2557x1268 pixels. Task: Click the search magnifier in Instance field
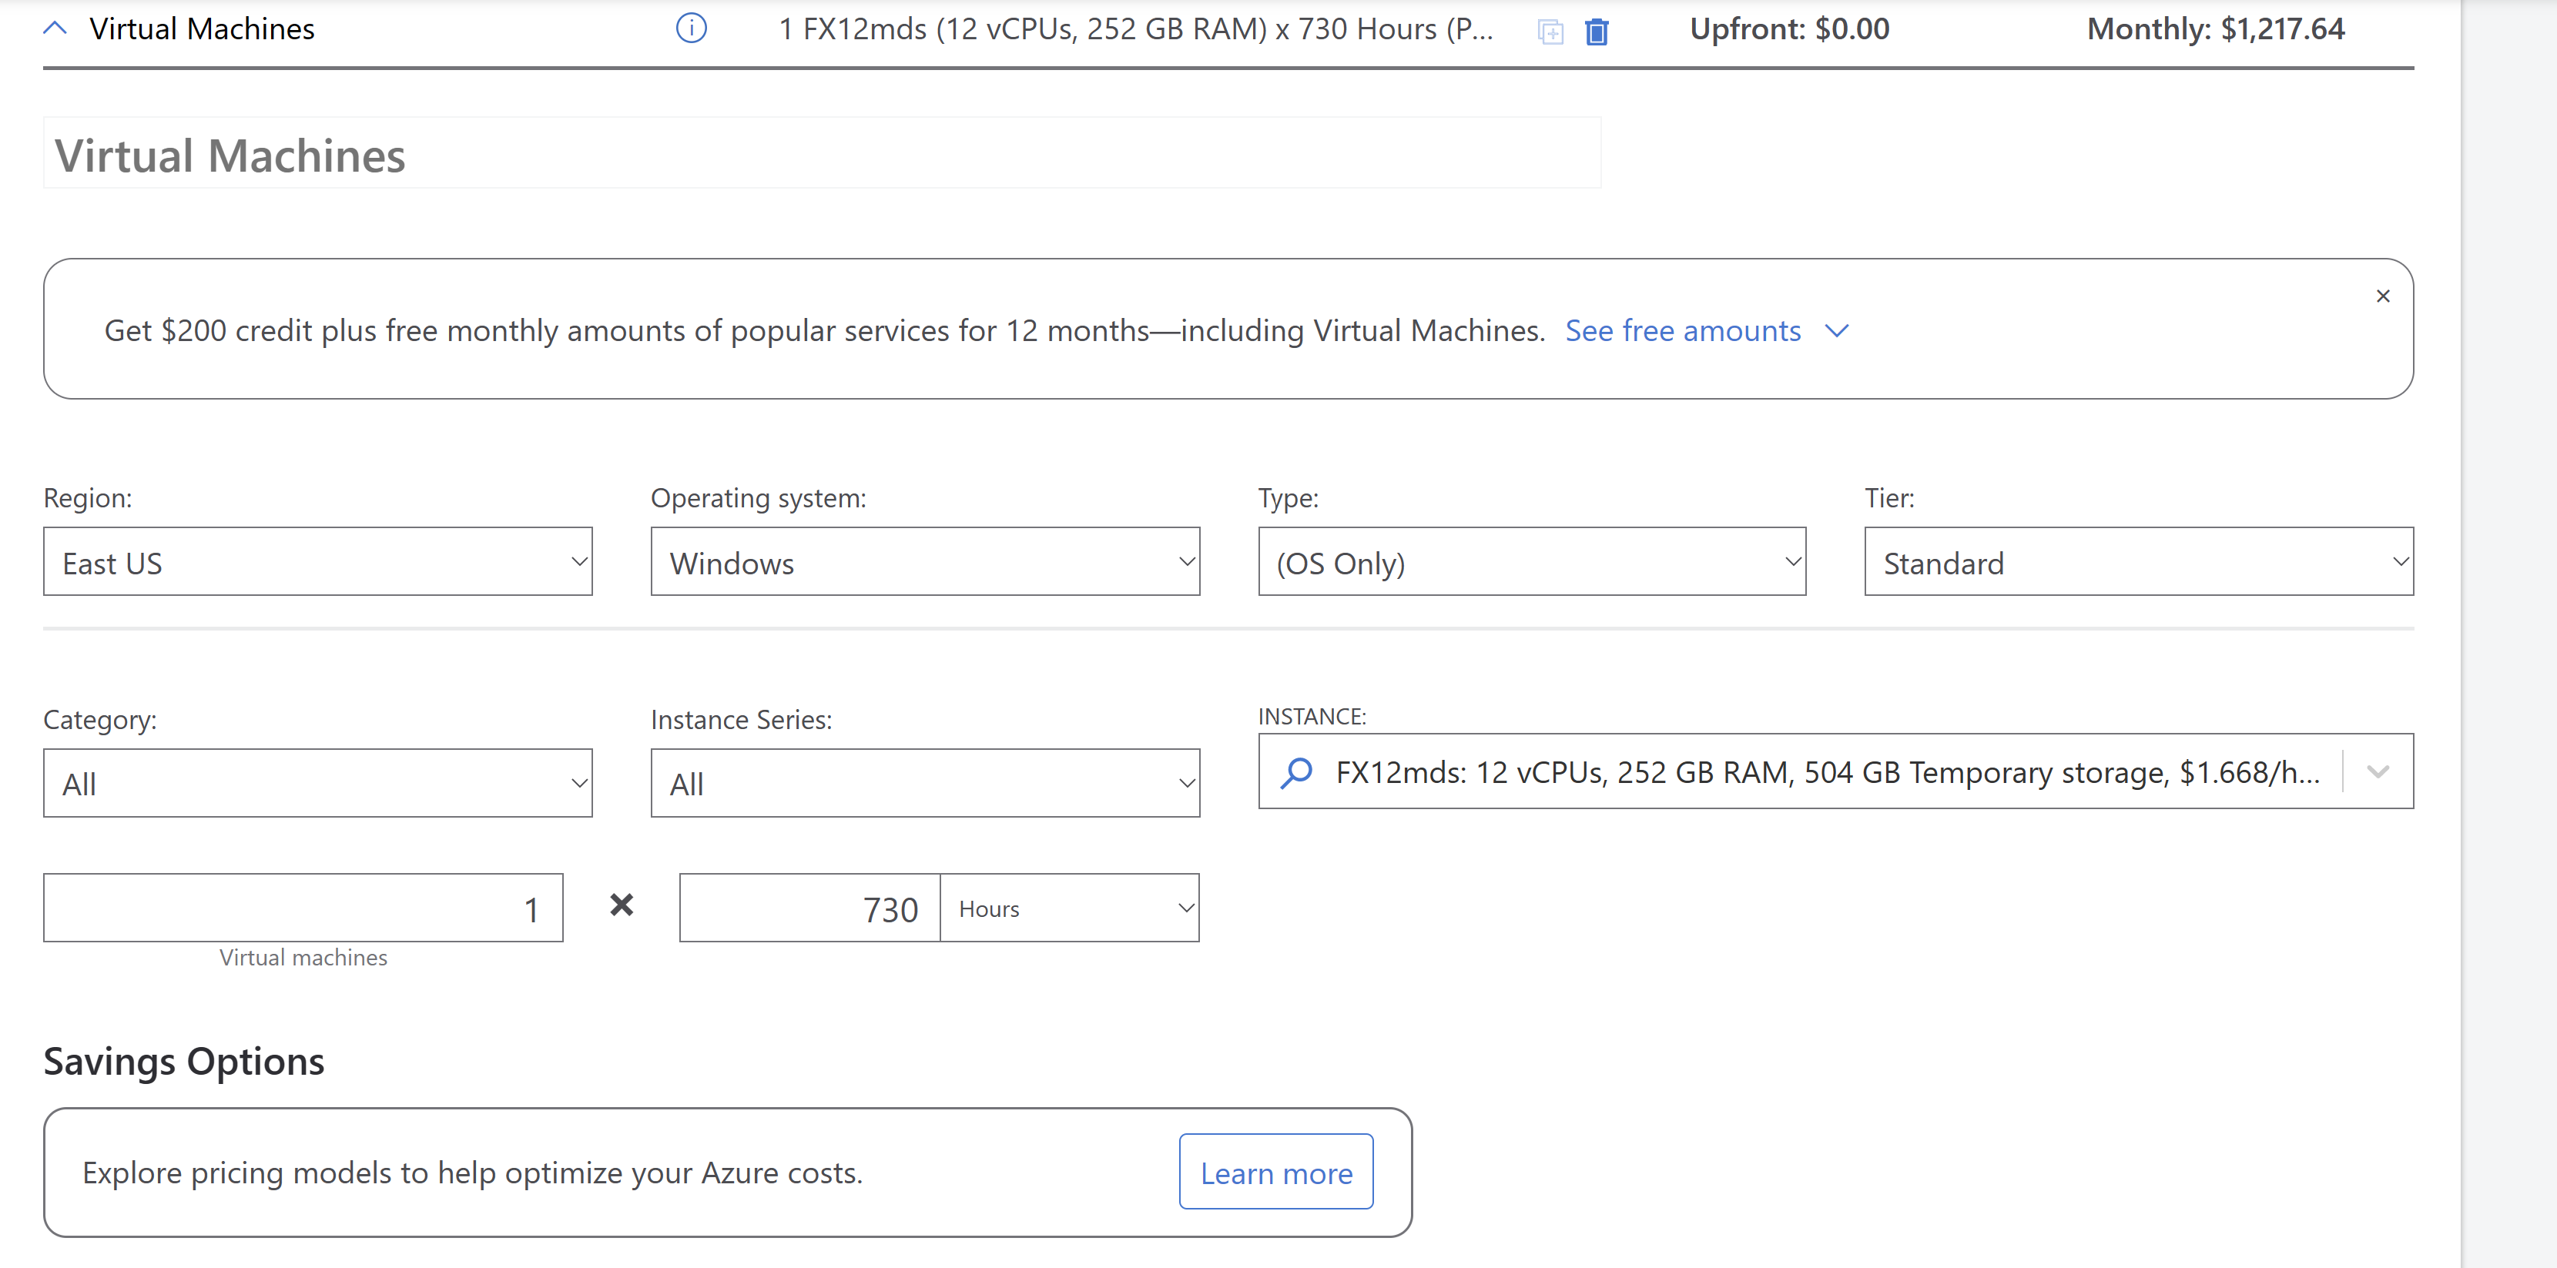[x=1296, y=772]
